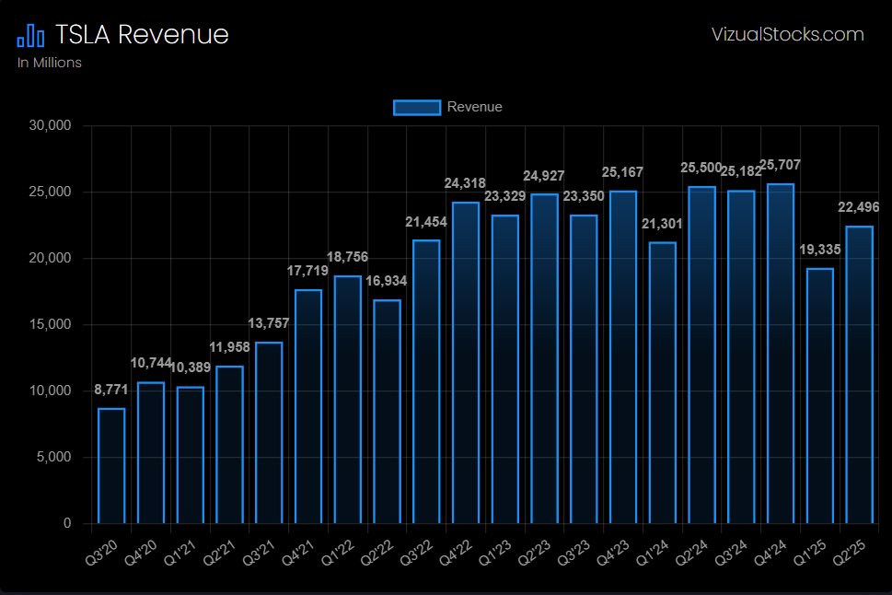Click the bar chart logo icon beside TSLA Revenue
This screenshot has width=892, height=595.
pos(30,35)
